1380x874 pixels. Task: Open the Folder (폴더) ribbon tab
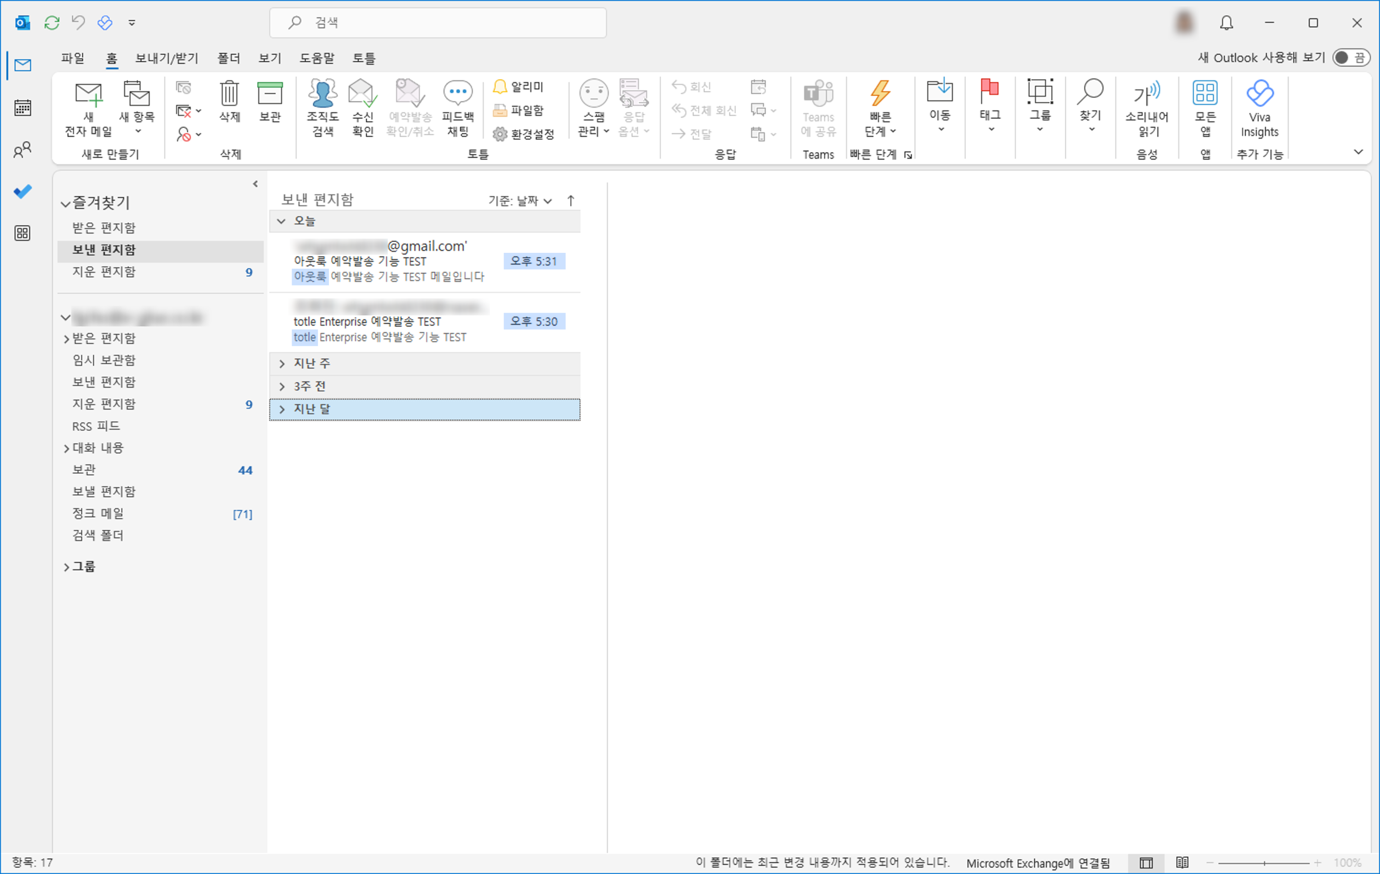coord(228,58)
